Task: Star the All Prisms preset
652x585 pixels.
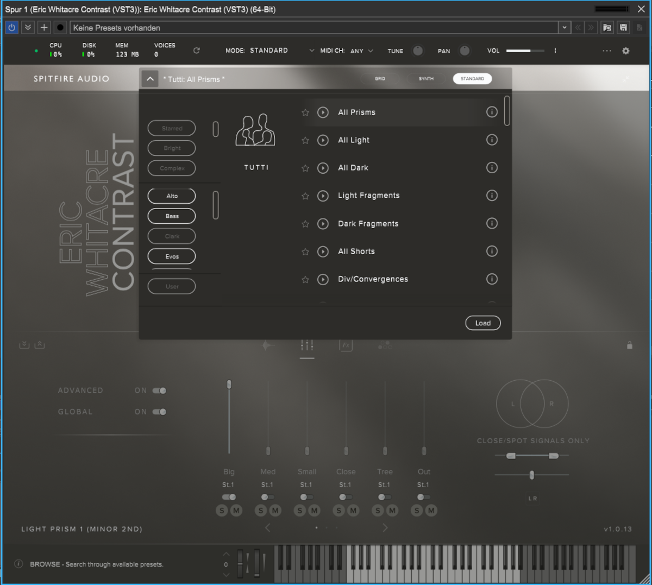Action: point(305,112)
